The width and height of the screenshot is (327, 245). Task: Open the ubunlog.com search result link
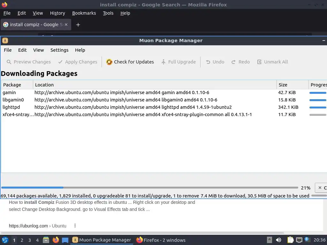pos(38,226)
